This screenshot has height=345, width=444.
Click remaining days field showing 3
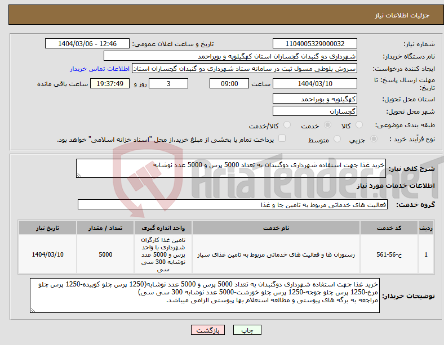[168, 83]
